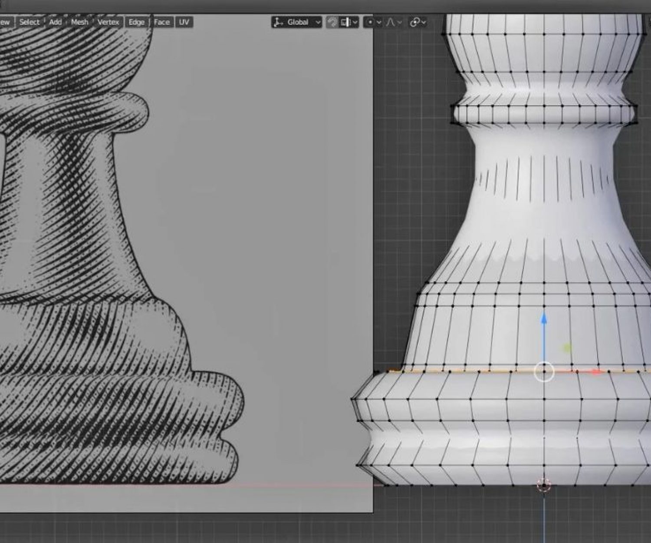The image size is (651, 543).
Task: Toggle the snapping magnet icon
Action: [332, 22]
